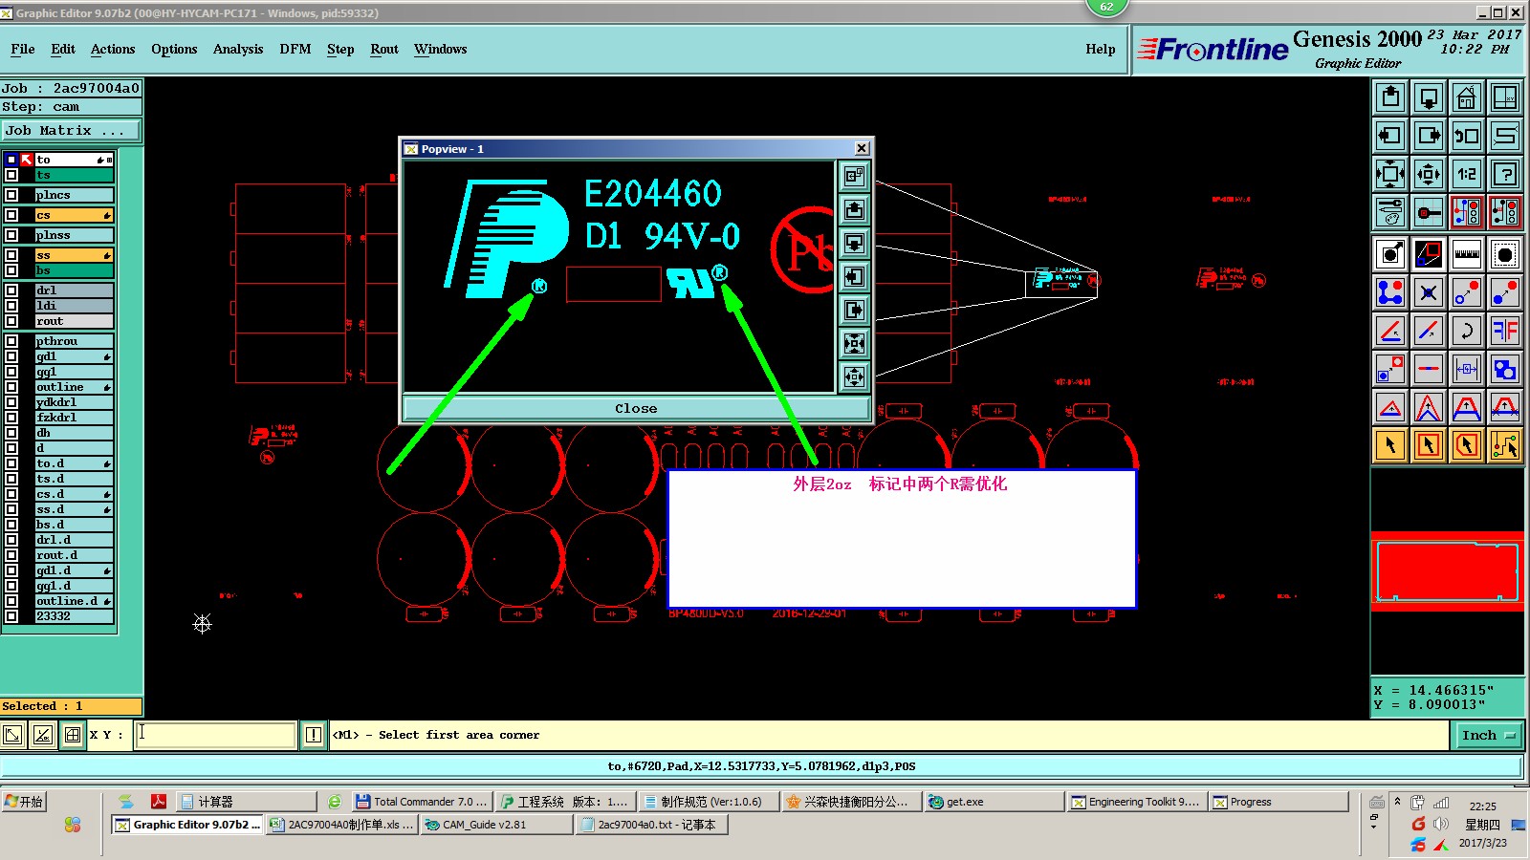Open Engineering Toolkit taskbar window
The width and height of the screenshot is (1530, 860).
(x=1135, y=802)
